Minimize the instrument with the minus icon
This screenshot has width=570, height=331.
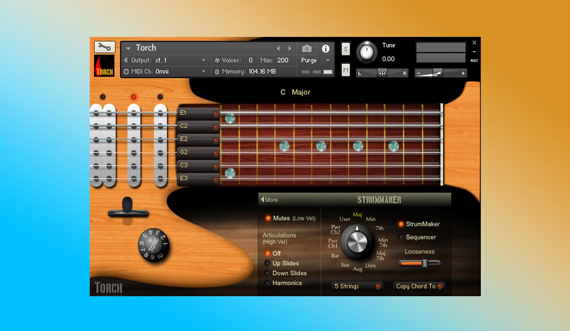point(474,52)
